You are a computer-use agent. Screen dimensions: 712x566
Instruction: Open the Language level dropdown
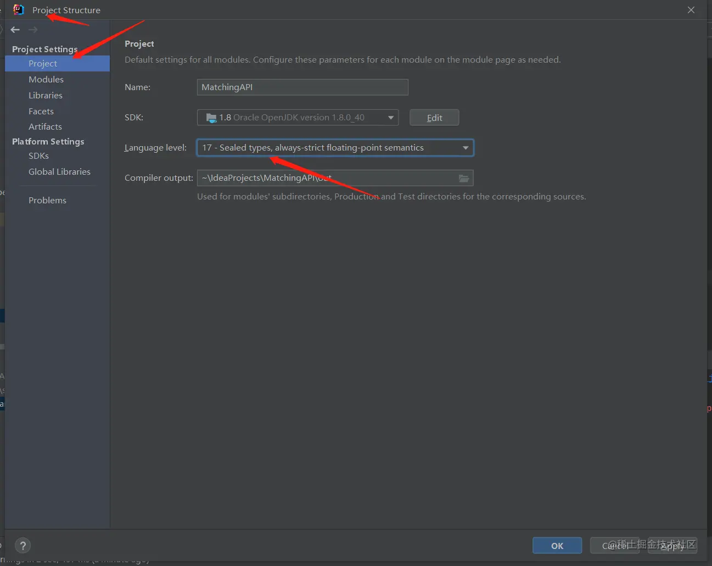click(x=465, y=147)
